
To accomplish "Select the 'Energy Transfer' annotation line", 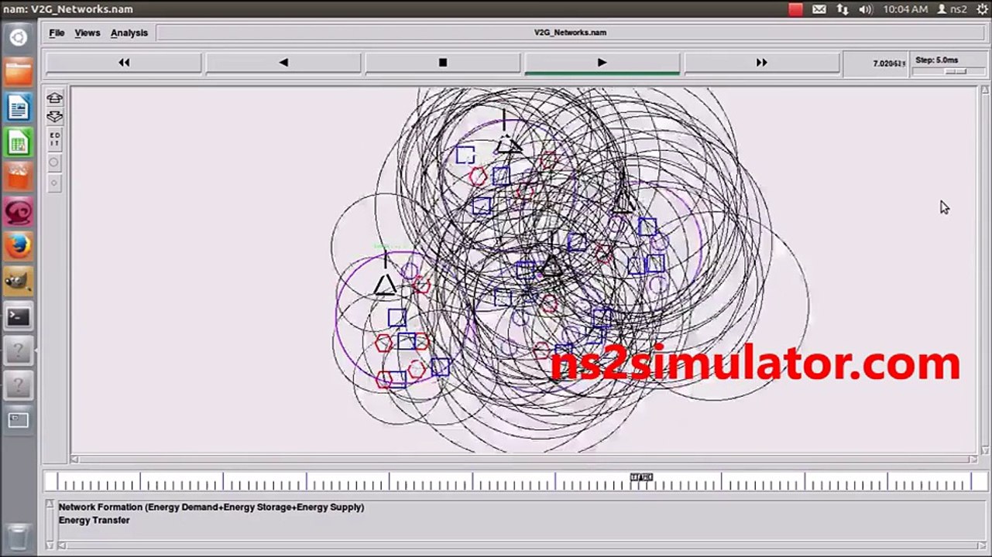I will click(94, 521).
